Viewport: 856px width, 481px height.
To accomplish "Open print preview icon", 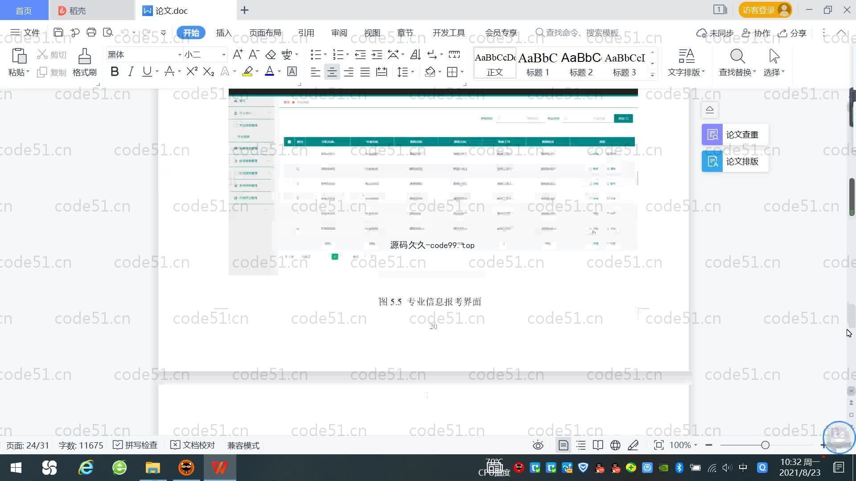I will point(108,33).
